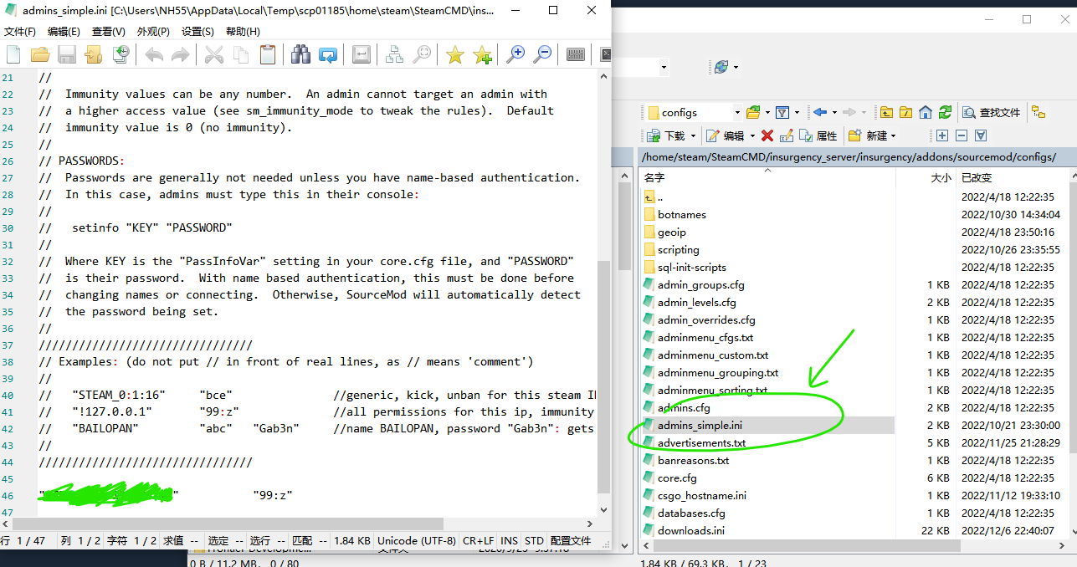Go to home directory house icon

pyautogui.click(x=926, y=112)
